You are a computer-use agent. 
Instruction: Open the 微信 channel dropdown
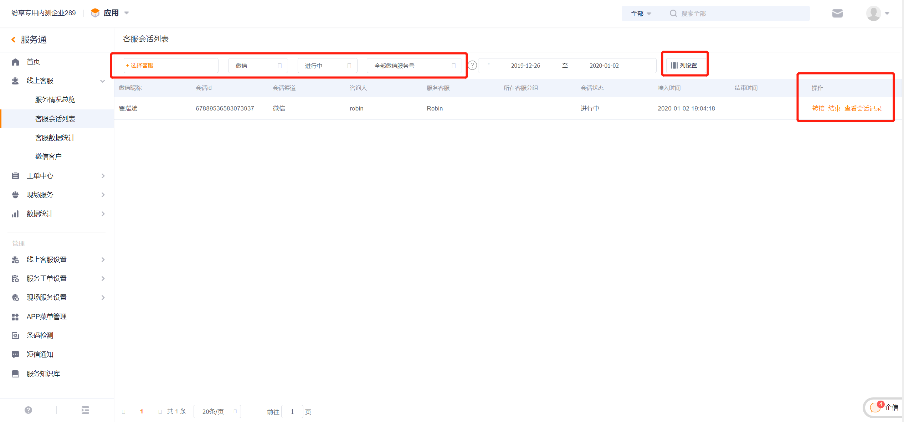point(258,66)
